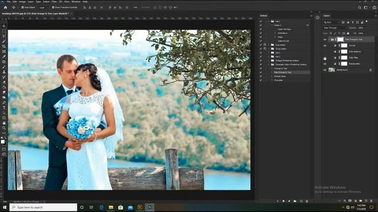Open the layer Opacity dropdown arrow

(366, 28)
